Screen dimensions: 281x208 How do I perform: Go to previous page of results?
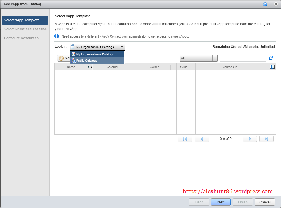[202, 139]
